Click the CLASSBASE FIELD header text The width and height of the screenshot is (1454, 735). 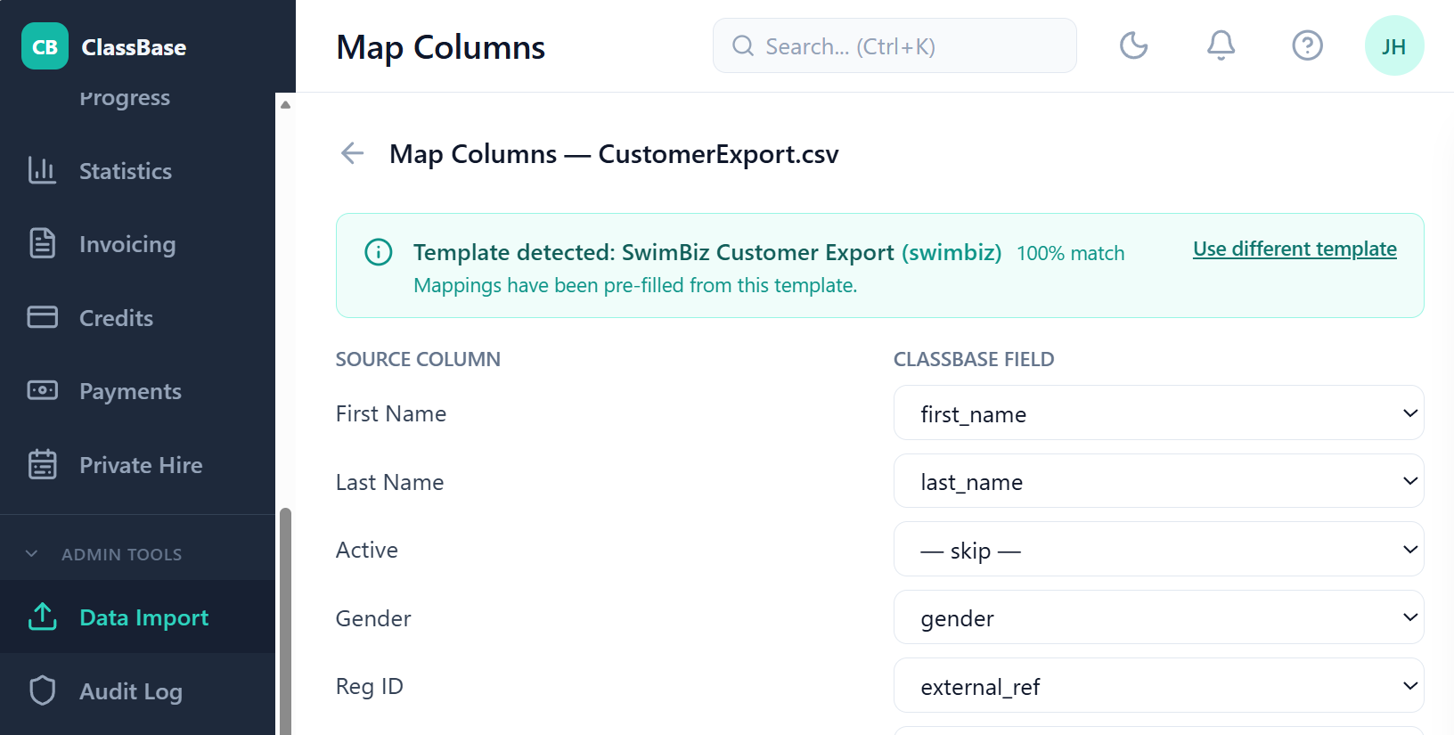pyautogui.click(x=974, y=359)
